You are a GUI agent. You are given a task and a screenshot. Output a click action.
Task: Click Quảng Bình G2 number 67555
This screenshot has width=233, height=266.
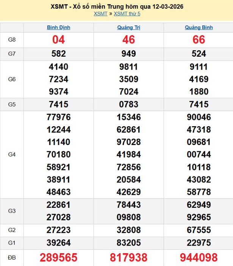coord(199,230)
